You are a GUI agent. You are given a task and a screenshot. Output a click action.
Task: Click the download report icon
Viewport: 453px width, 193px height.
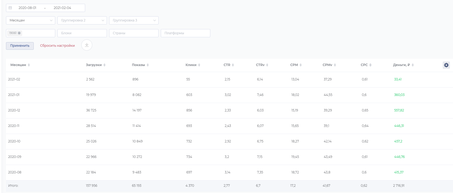click(87, 45)
